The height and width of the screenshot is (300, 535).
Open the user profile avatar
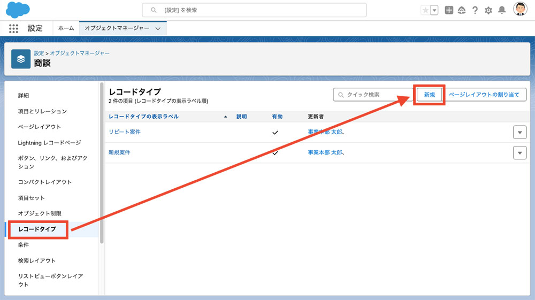click(520, 9)
